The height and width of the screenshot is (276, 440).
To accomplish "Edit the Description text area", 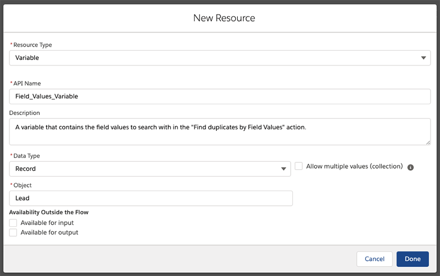I will coord(219,131).
